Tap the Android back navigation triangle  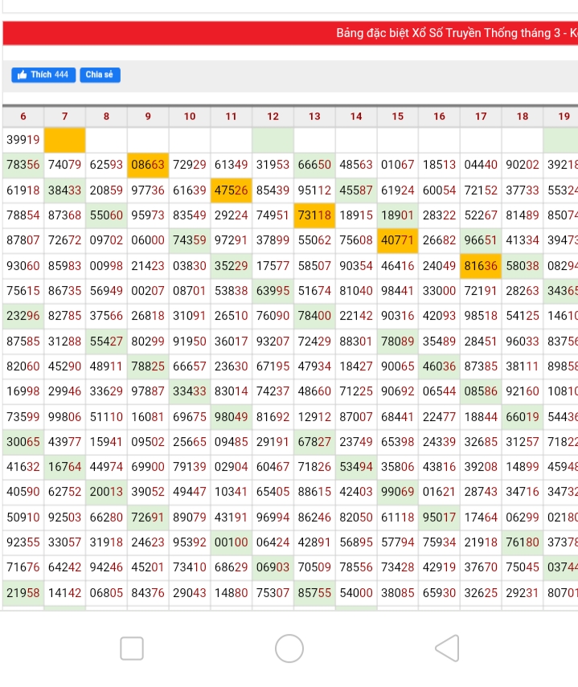pyautogui.click(x=446, y=648)
